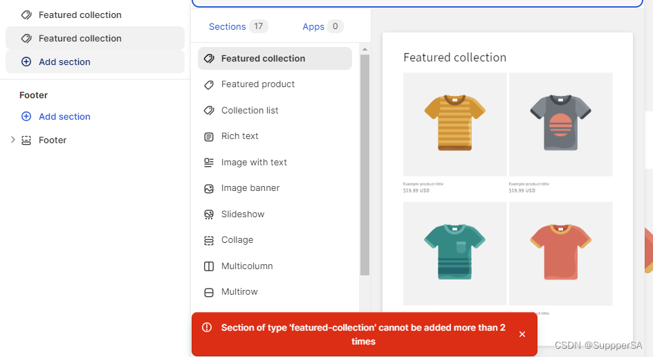The width and height of the screenshot is (653, 357).
Task: Select the highlighted Featured collection sidebar item
Action: click(80, 38)
